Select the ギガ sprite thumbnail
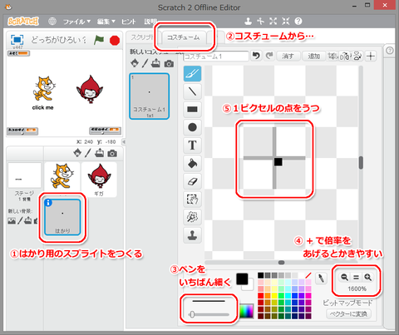 (99, 180)
